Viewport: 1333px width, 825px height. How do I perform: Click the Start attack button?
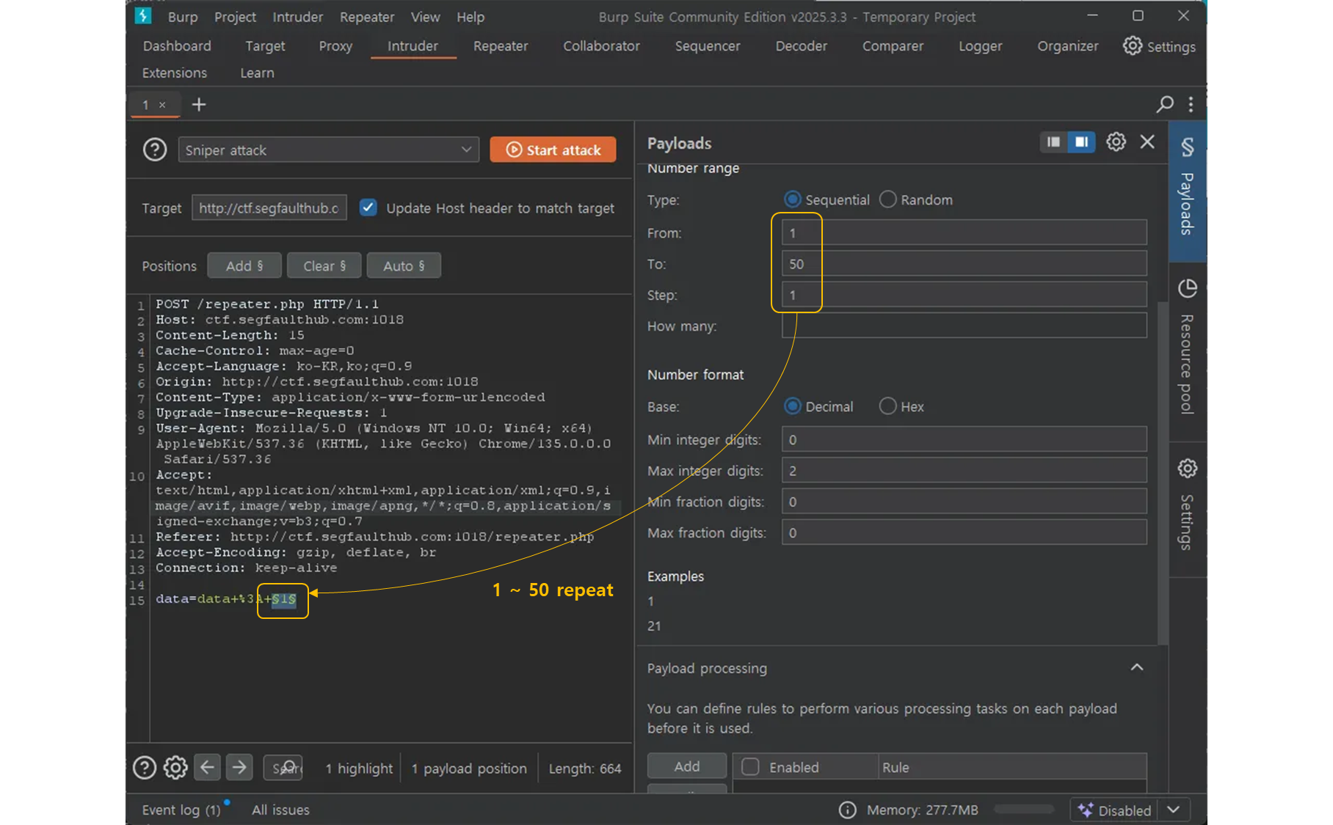(x=553, y=150)
